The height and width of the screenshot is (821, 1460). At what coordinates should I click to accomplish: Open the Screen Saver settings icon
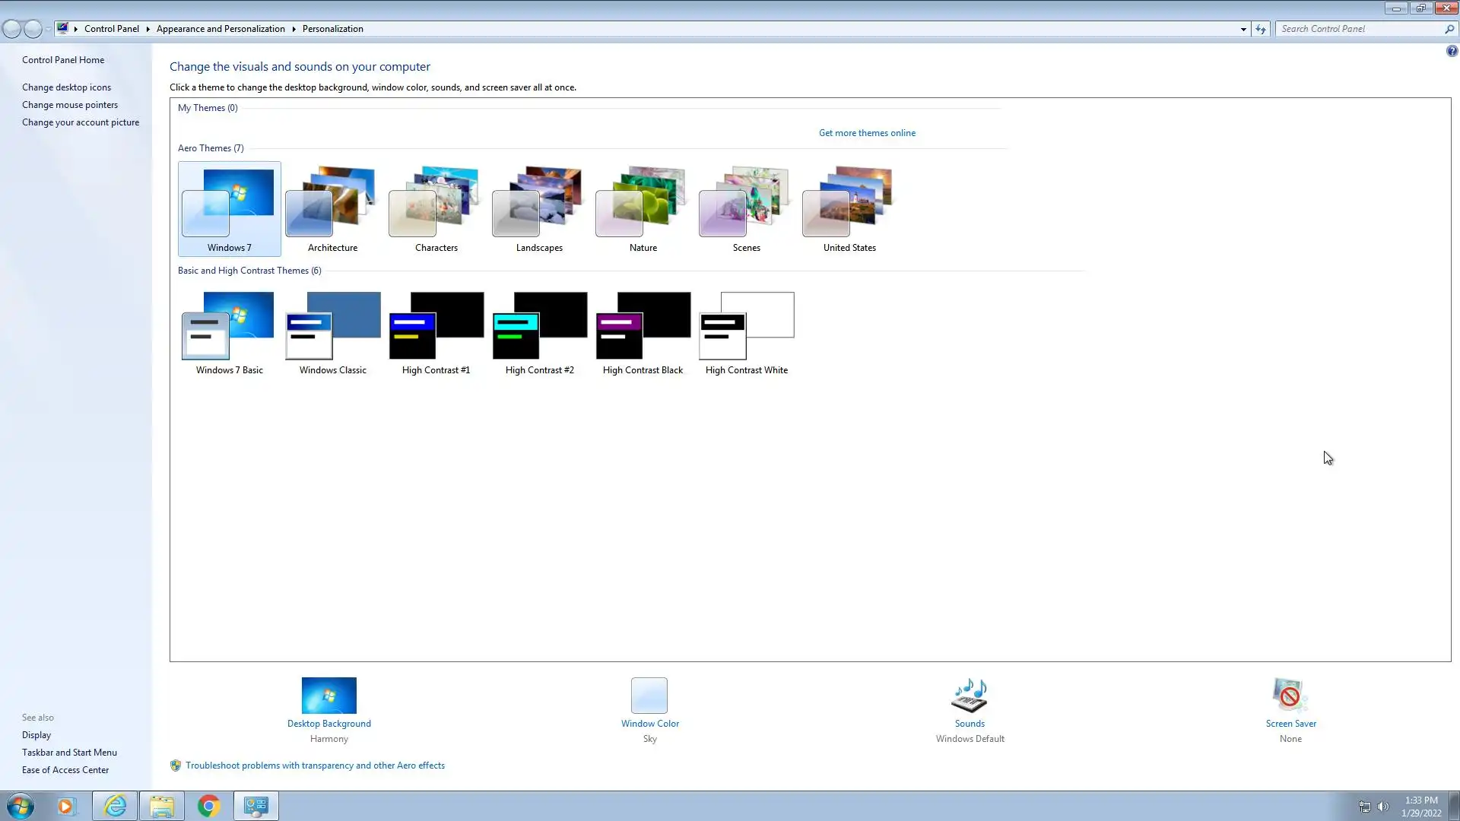coord(1290,695)
